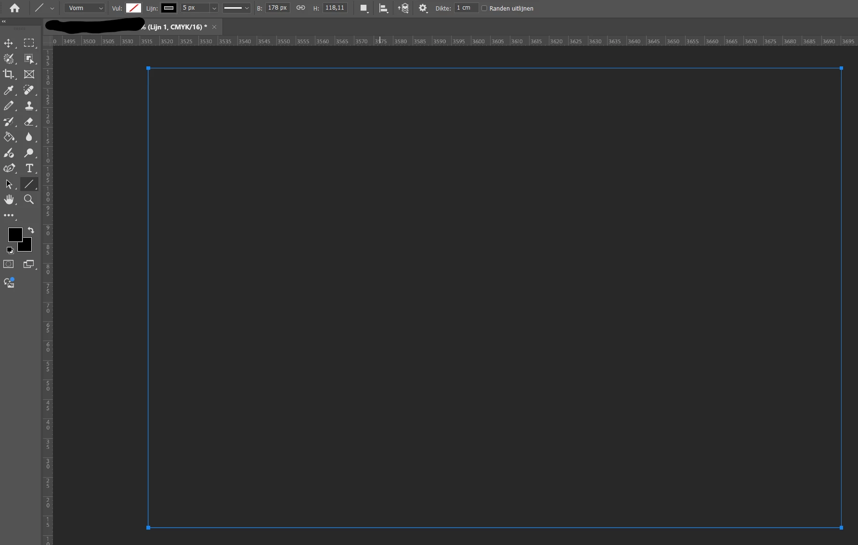Select the Quick Selection brush tool

9,59
